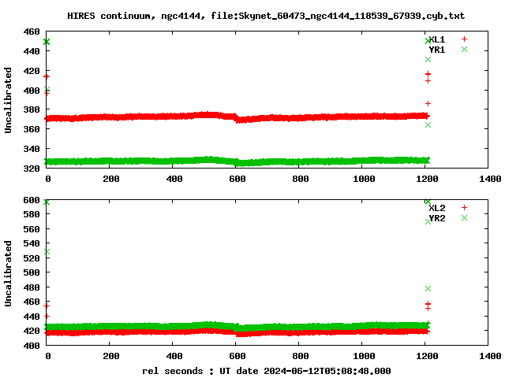Screen dimensions: 505x378
Task: Click the red plus marker beside XL1
Action: 464,39
